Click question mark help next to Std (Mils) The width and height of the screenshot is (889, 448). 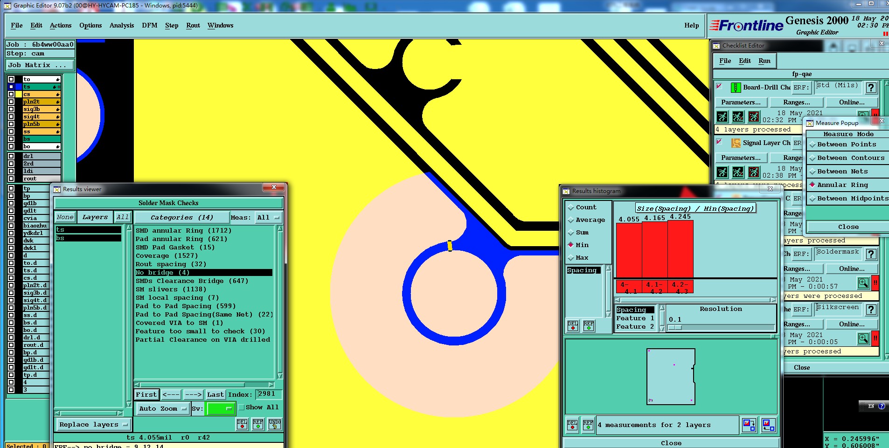(871, 88)
